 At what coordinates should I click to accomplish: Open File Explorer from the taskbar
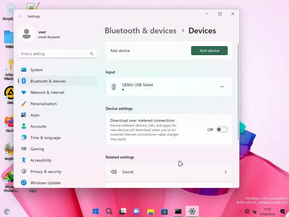pyautogui.click(x=150, y=211)
